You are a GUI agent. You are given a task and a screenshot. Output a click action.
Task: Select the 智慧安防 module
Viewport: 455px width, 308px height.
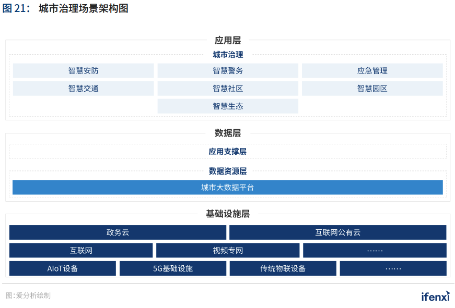[x=84, y=70]
